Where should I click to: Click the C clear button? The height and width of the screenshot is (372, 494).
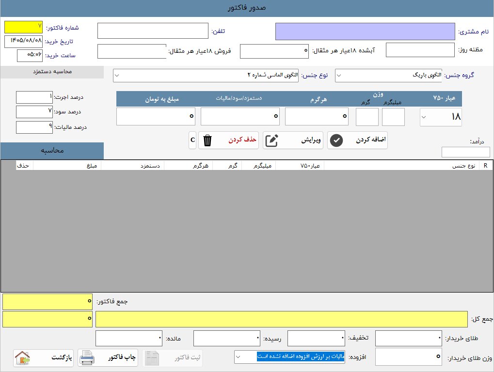(x=192, y=140)
